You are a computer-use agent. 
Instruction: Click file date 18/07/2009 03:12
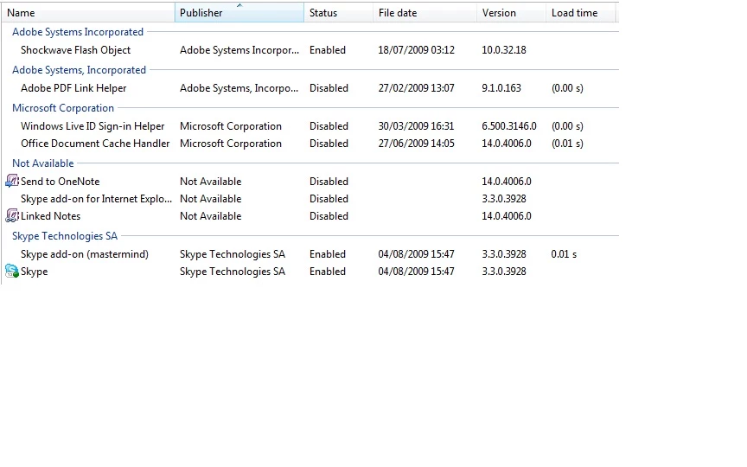[417, 50]
